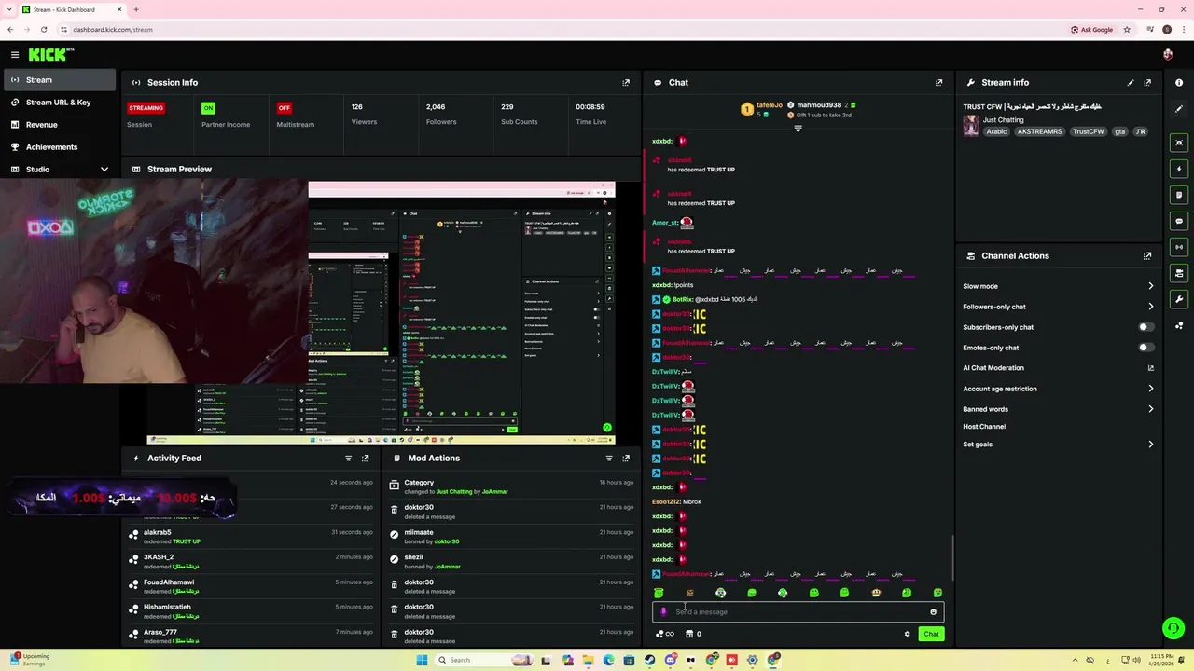1194x671 pixels.
Task: Toggle Stream Preview widget in right sidebar
Action: [1179, 143]
